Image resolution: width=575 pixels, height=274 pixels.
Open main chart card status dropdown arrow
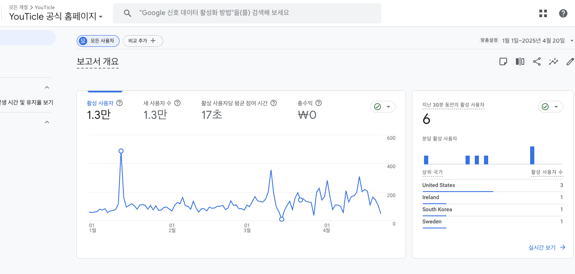388,107
